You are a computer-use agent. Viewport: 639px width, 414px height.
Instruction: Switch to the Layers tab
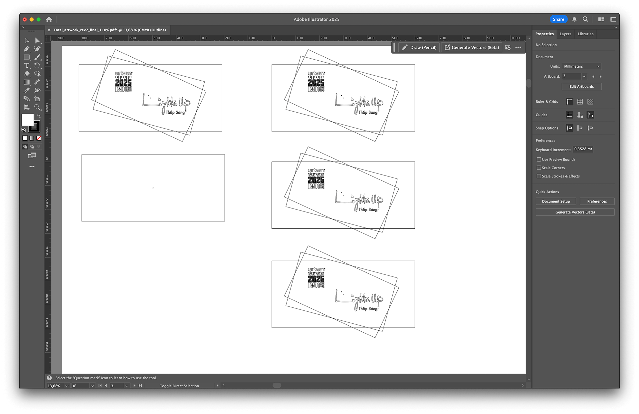click(x=565, y=34)
